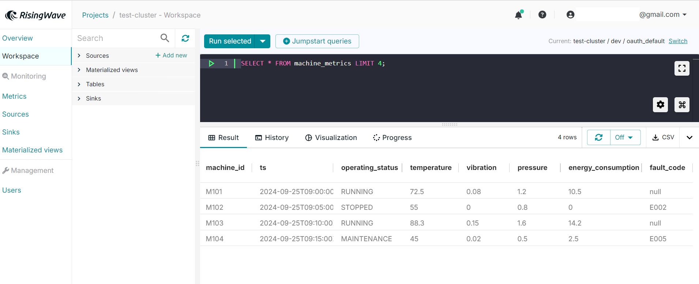Click the run query play icon on line 1
Viewport: 699px width, 284px height.
(x=211, y=64)
